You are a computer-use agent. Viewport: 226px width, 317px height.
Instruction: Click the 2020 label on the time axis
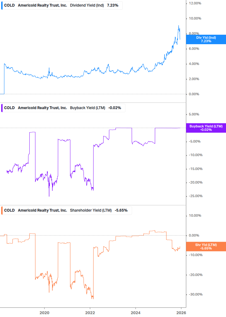(x=44, y=313)
